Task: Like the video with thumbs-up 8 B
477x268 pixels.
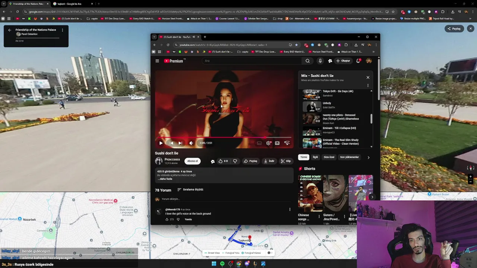Action: pos(223,161)
